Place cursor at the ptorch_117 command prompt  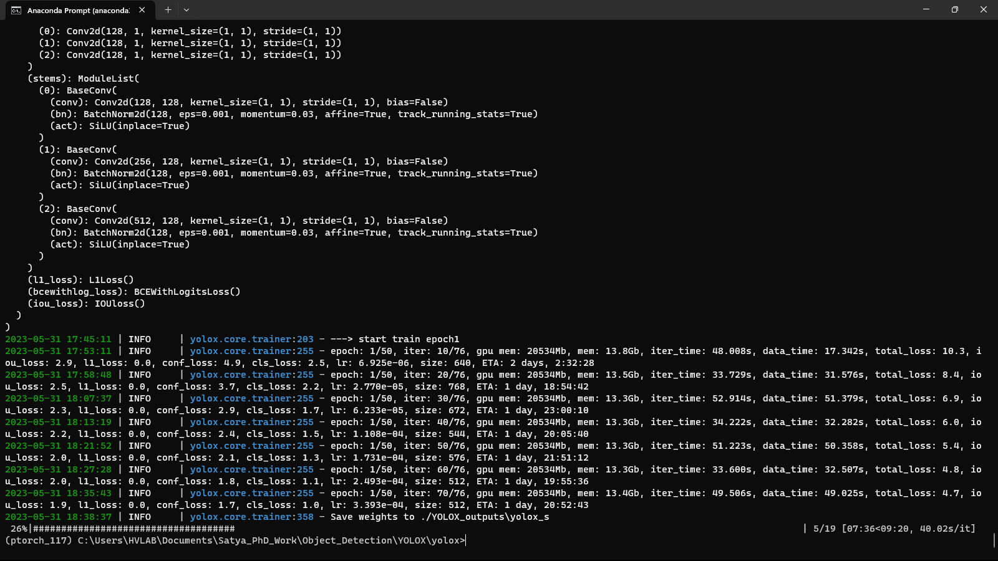(465, 540)
